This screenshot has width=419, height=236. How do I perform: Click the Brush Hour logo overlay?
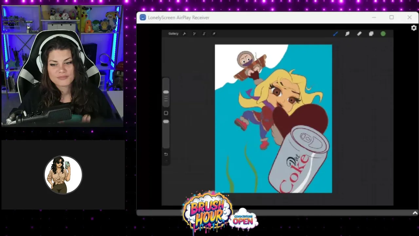(208, 211)
